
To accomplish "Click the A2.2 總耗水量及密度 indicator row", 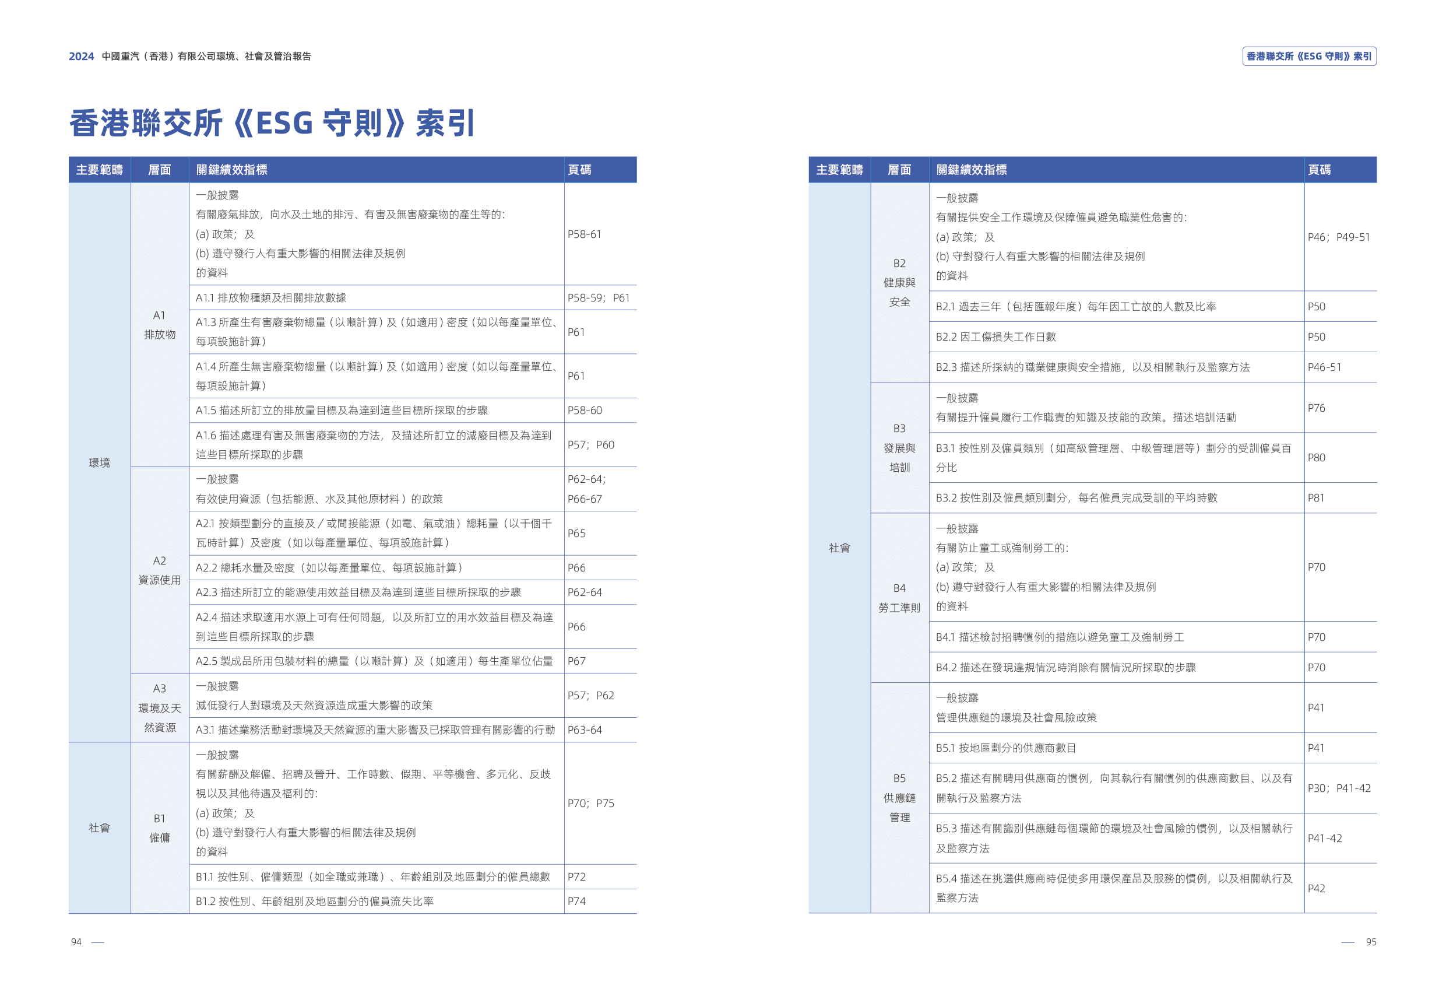I will (329, 568).
